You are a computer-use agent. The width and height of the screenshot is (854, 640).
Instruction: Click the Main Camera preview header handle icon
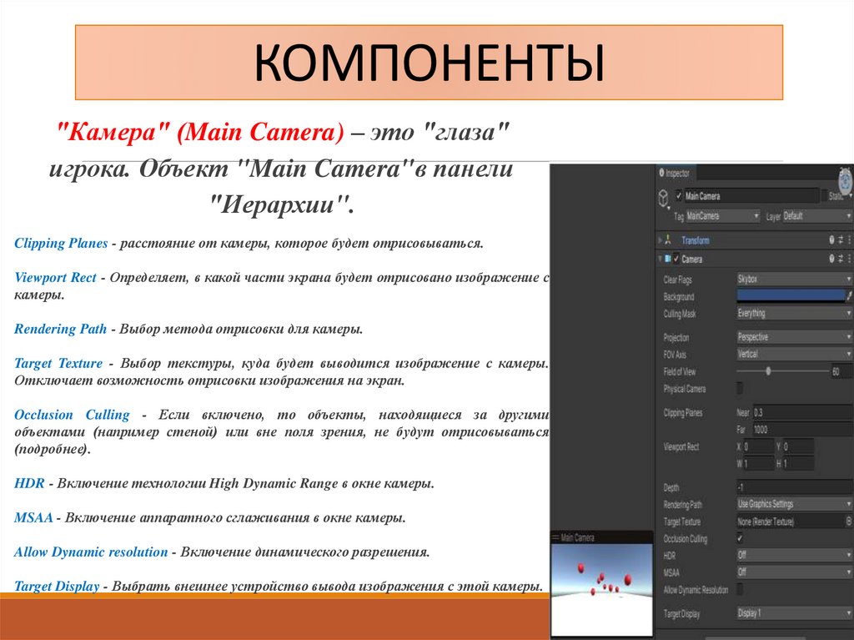[x=555, y=537]
